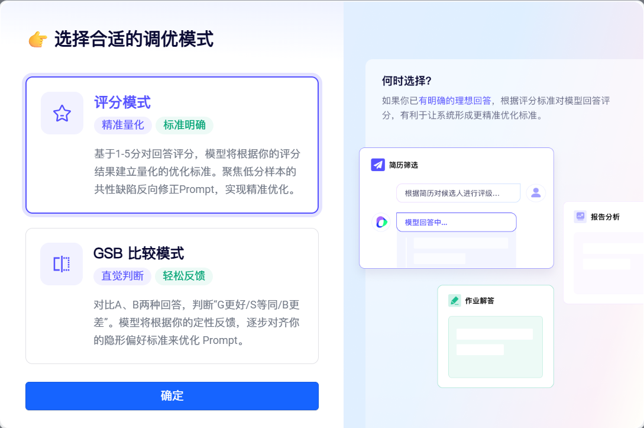Click the 精准量化 tag
The image size is (644, 428).
click(x=123, y=125)
